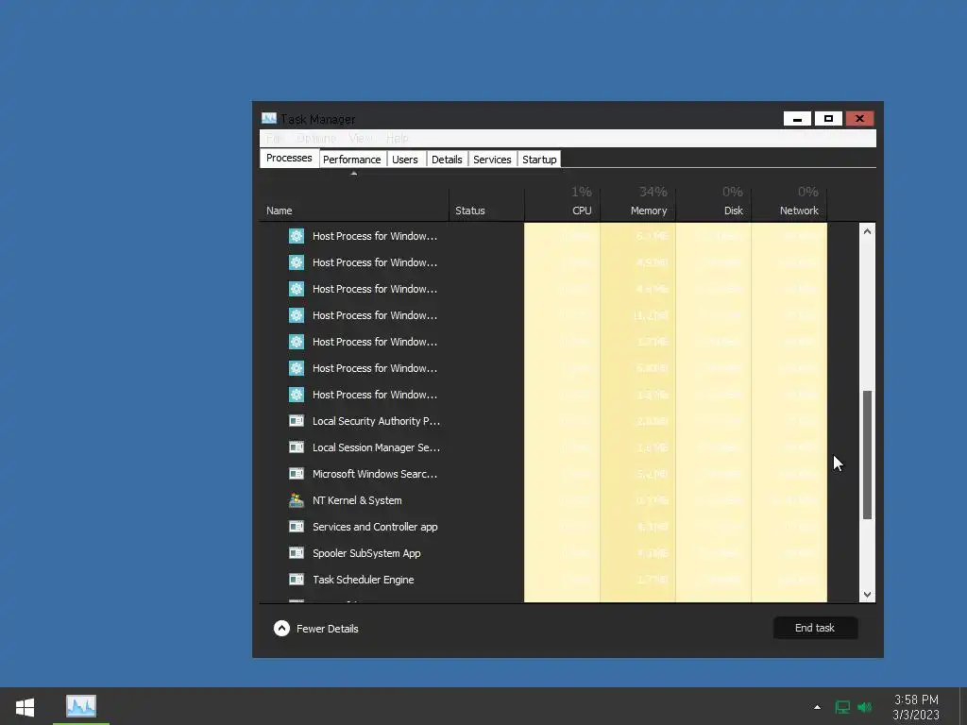Switch to the Performance tab
The image size is (967, 725).
coord(352,159)
